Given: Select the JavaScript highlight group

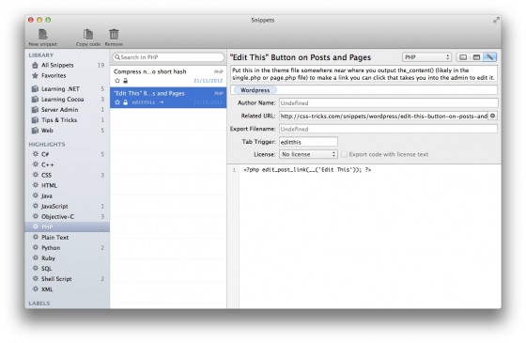Looking at the screenshot, I should (67, 207).
